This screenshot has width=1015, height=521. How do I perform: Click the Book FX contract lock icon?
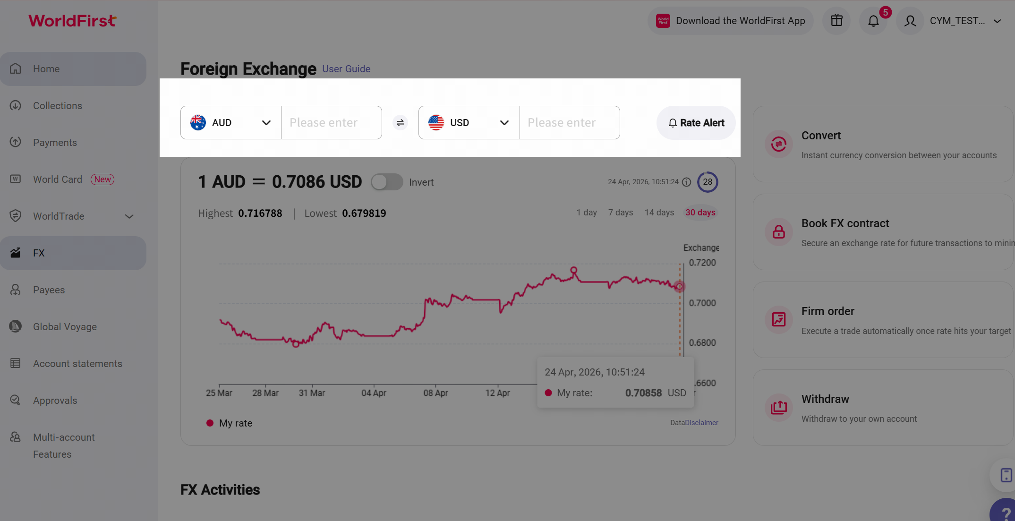pyautogui.click(x=779, y=232)
